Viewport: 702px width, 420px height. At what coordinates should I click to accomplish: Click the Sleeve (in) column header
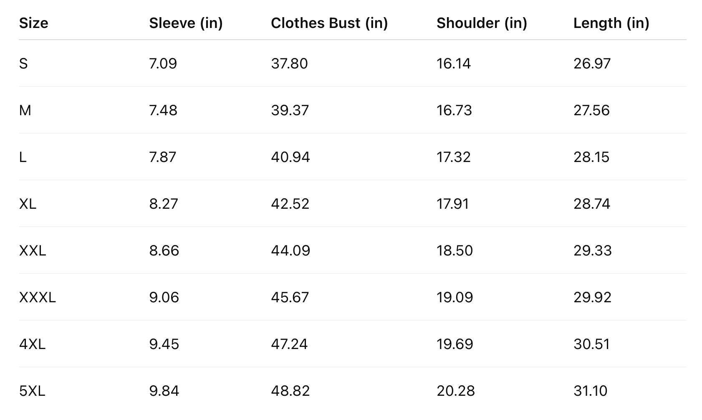186,23
